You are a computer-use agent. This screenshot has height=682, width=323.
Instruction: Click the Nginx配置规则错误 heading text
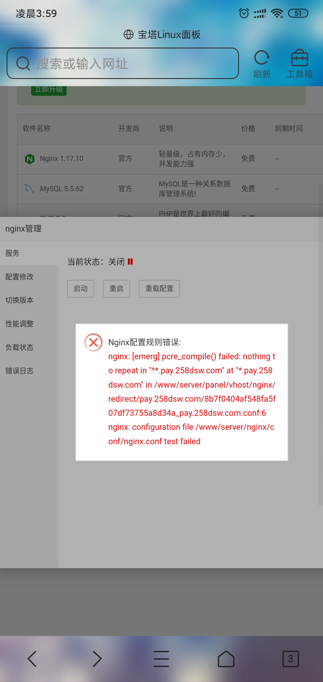coord(144,342)
